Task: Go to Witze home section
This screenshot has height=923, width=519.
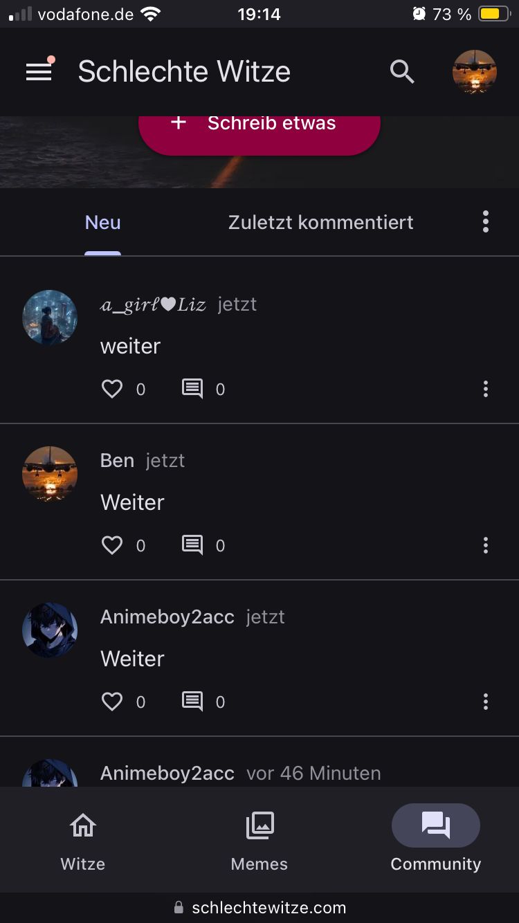Action: (x=83, y=841)
